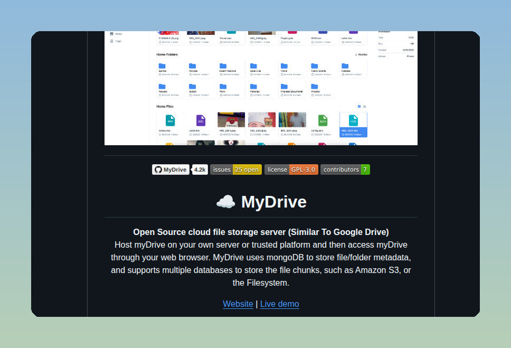
Task: Click the Config.json file name
Action: pos(317,130)
